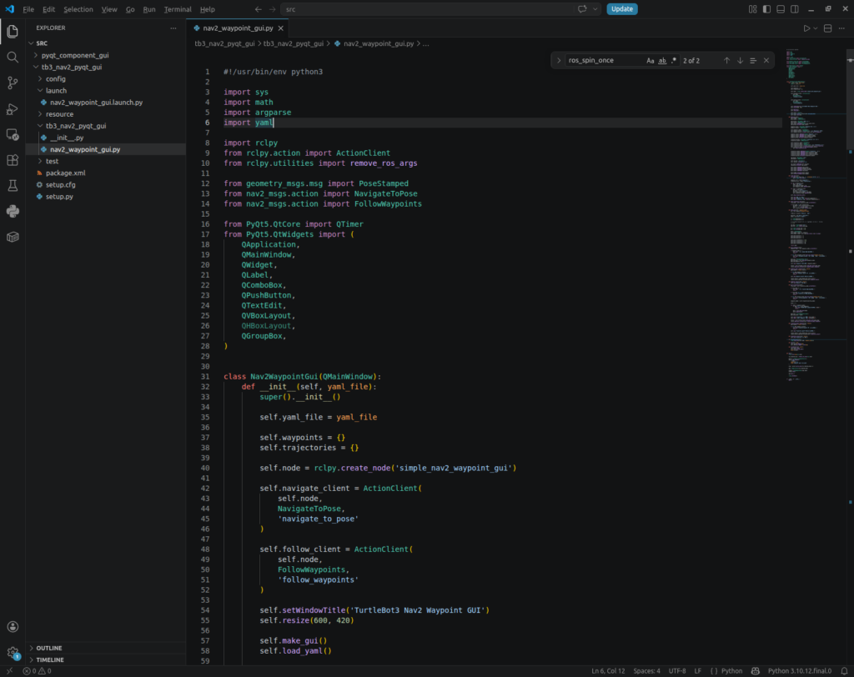Close the nav2_waypoint_gui.py tab

[x=280, y=28]
